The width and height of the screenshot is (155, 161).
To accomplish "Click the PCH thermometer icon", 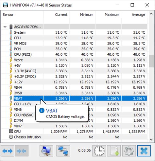I will (x=11, y=49).
